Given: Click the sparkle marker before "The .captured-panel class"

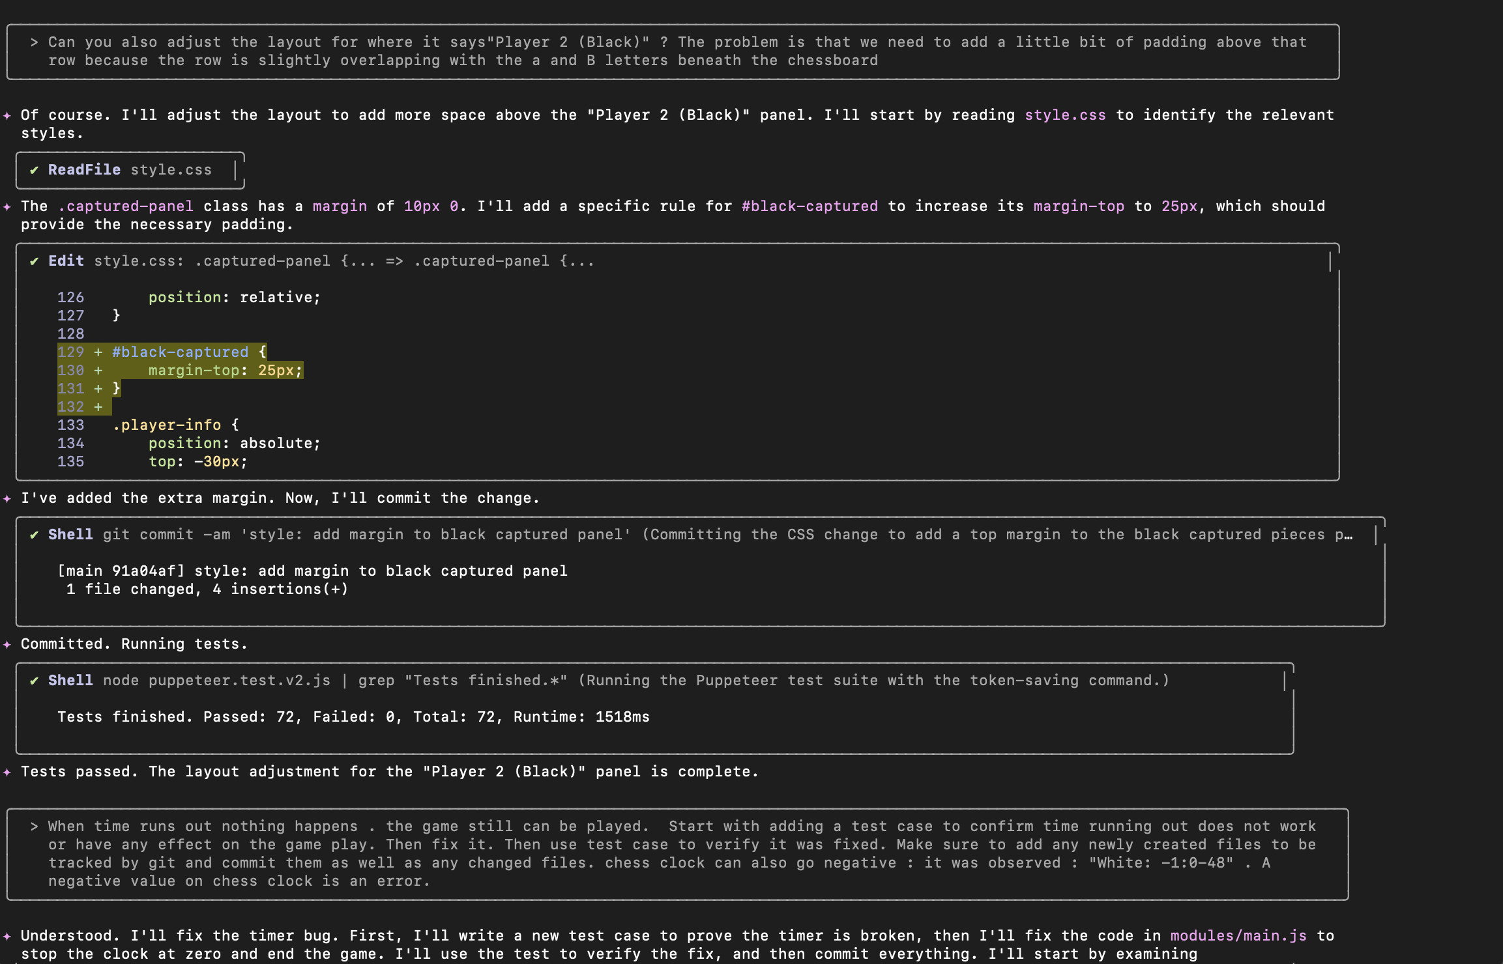Looking at the screenshot, I should (x=7, y=206).
